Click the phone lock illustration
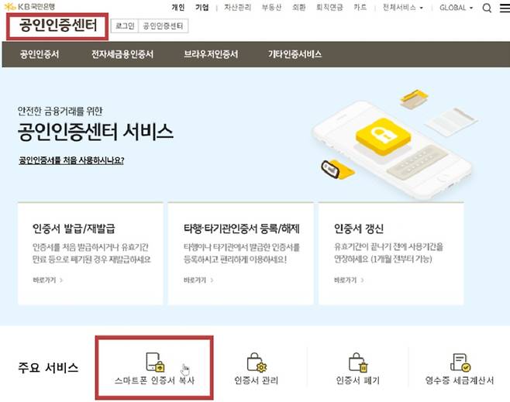This screenshot has width=510, height=402. [x=395, y=145]
